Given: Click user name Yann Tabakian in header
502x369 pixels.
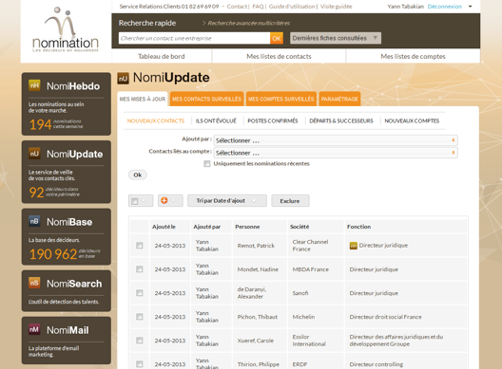Looking at the screenshot, I should 405,7.
